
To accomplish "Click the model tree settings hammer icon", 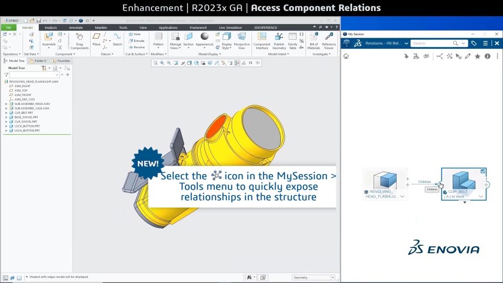I will click(43, 68).
